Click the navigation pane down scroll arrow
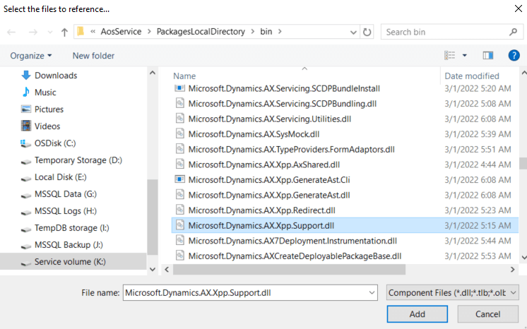 (153, 269)
